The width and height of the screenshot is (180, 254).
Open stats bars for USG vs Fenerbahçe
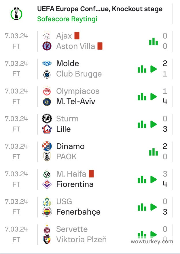click(142, 207)
